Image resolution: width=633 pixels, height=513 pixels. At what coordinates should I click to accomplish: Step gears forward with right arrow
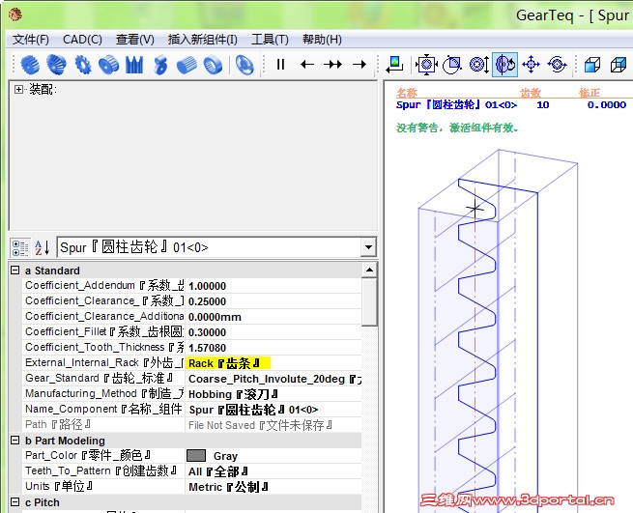click(x=360, y=65)
